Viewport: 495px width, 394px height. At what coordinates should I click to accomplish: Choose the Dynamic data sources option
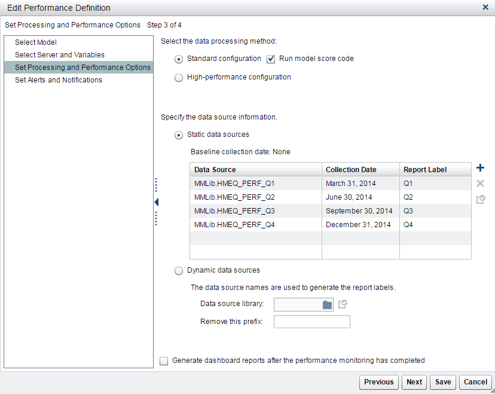point(179,270)
